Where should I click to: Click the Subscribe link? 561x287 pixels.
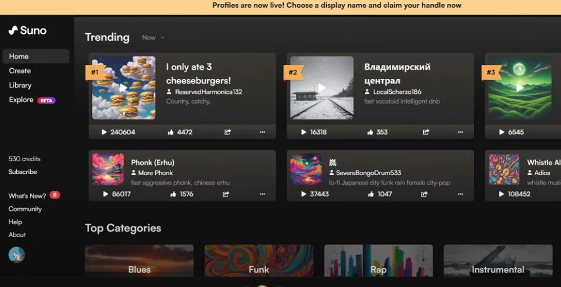pyautogui.click(x=22, y=172)
